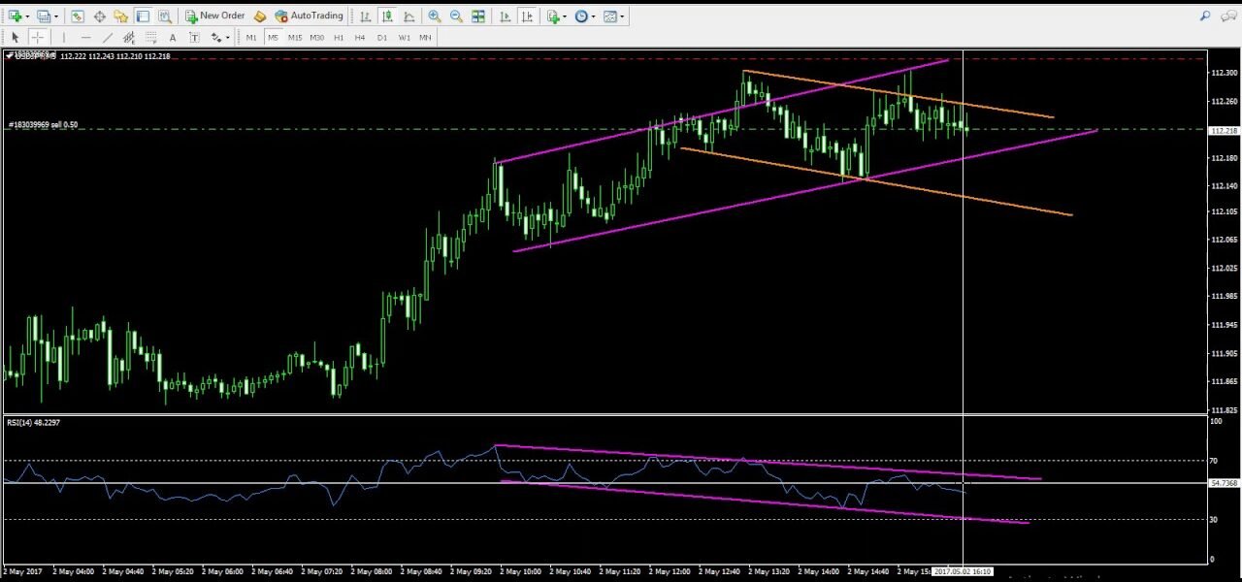This screenshot has height=582, width=1242.
Task: Enable the AutoTrading button
Action: pos(309,16)
